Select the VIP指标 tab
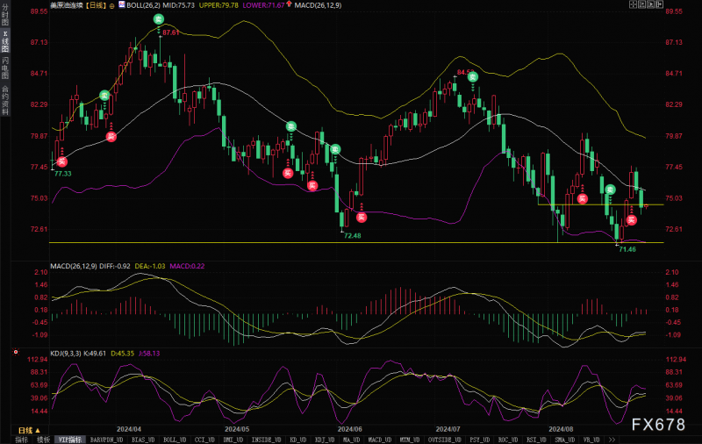Screen dimensions: 702x444 point(70,440)
